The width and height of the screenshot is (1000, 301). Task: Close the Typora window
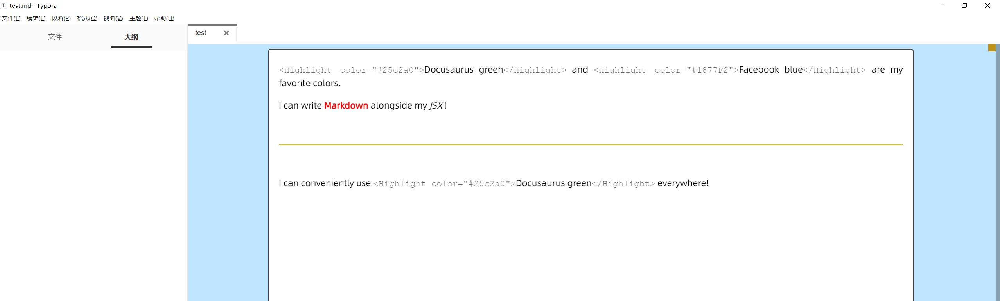[x=987, y=5]
